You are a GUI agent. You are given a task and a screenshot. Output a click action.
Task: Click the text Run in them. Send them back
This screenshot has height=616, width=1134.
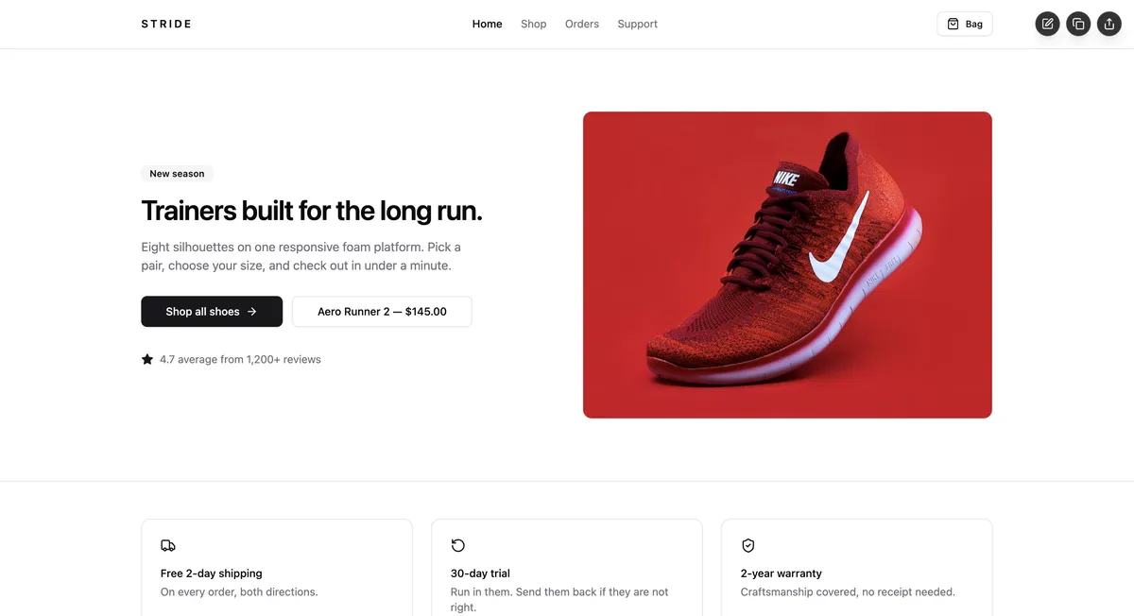click(x=559, y=600)
